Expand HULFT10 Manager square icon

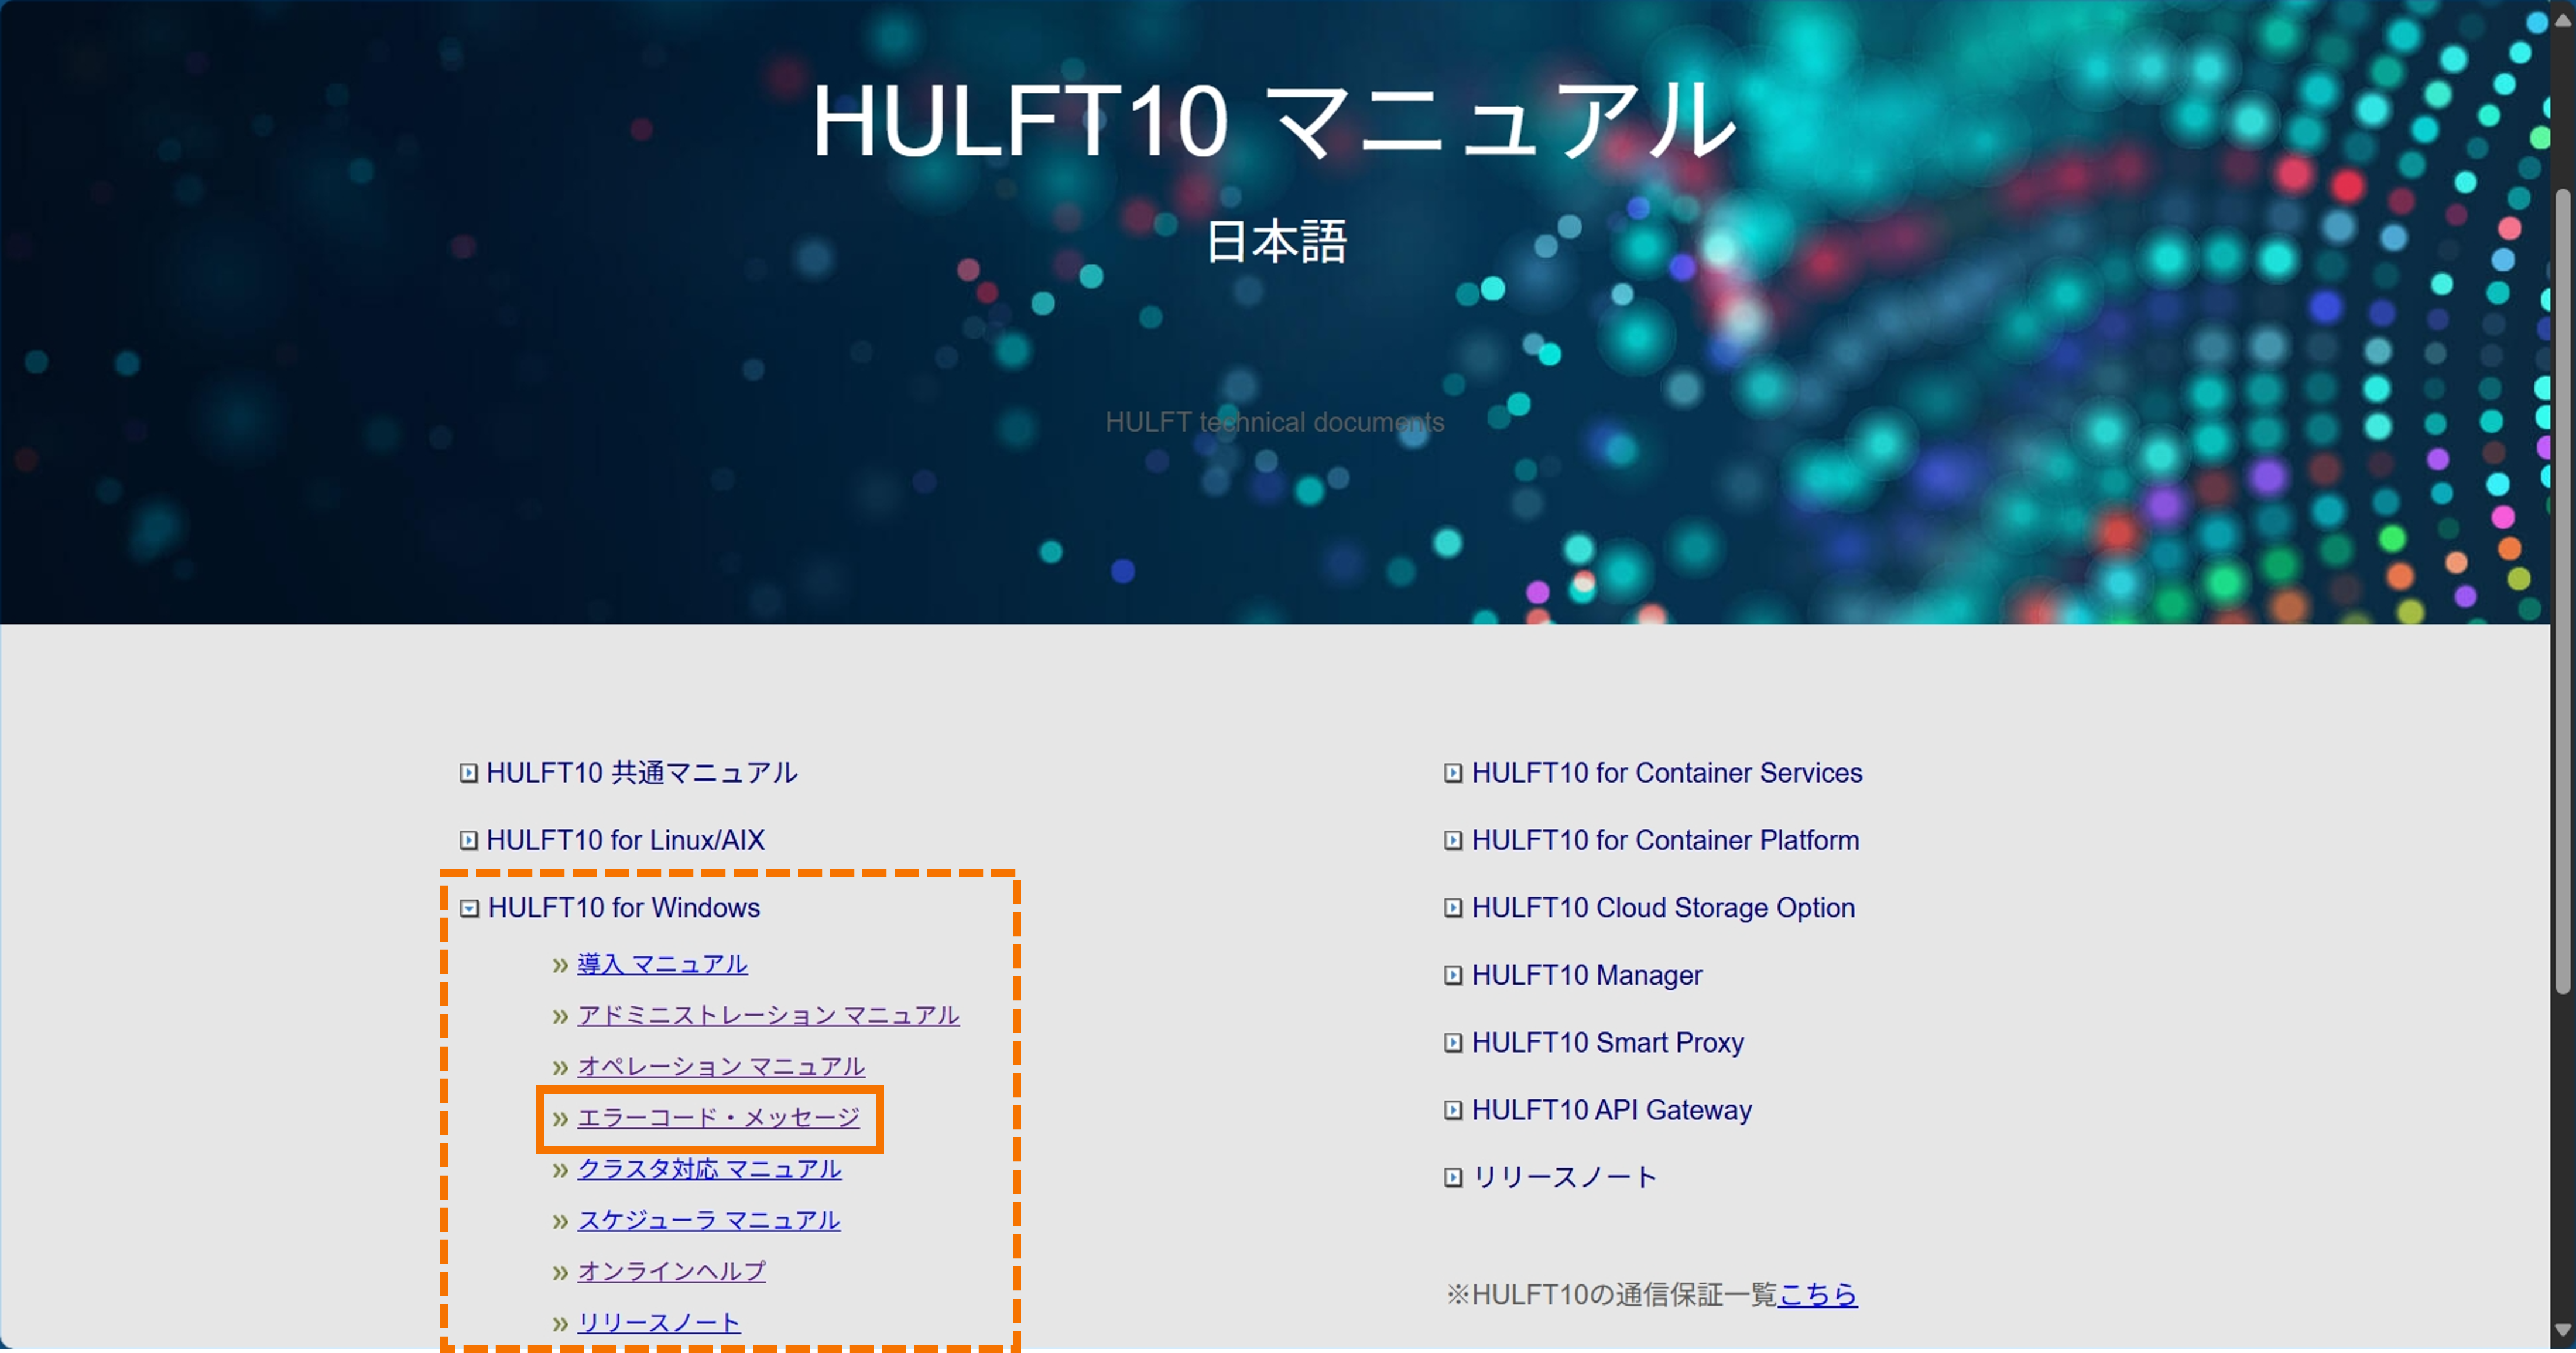[x=1453, y=976]
